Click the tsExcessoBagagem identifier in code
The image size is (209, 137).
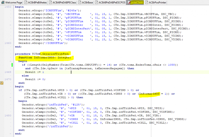pyautogui.click(x=109, y=68)
